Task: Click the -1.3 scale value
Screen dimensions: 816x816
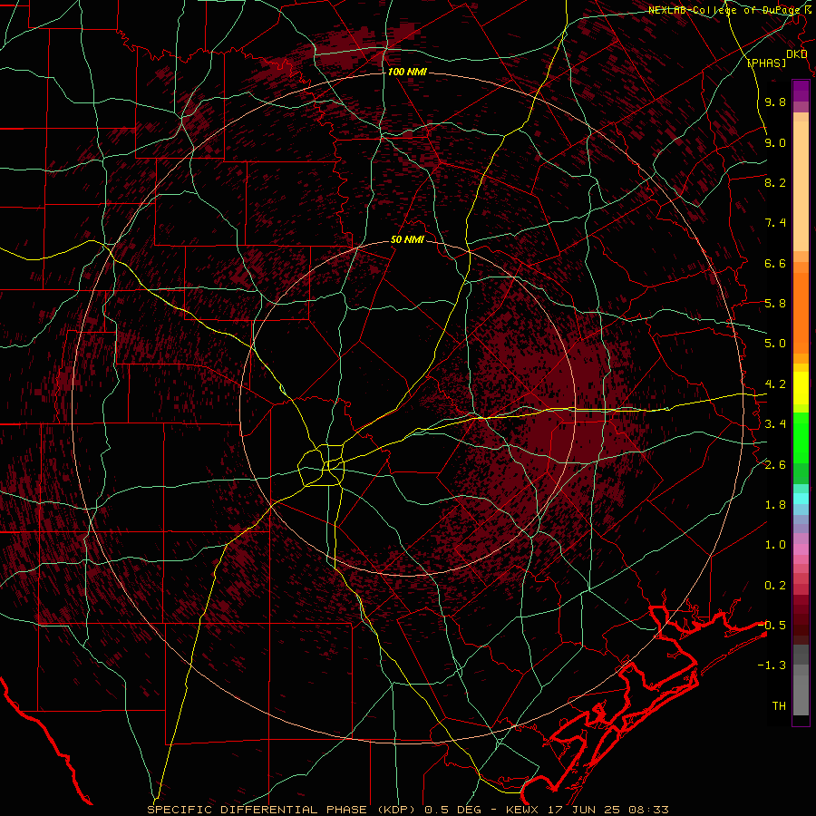Action: (772, 665)
